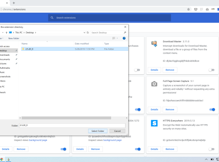Open Chrome from the Windows taskbar
The image size is (219, 162).
tap(2, 159)
